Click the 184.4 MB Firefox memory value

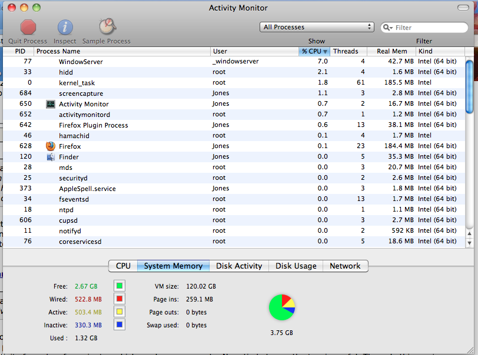pos(399,146)
